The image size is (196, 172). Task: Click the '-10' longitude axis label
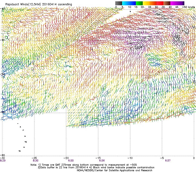coord(130,158)
